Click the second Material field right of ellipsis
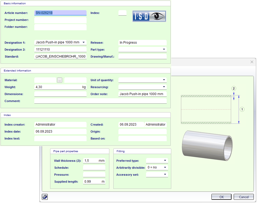 (x=75, y=80)
